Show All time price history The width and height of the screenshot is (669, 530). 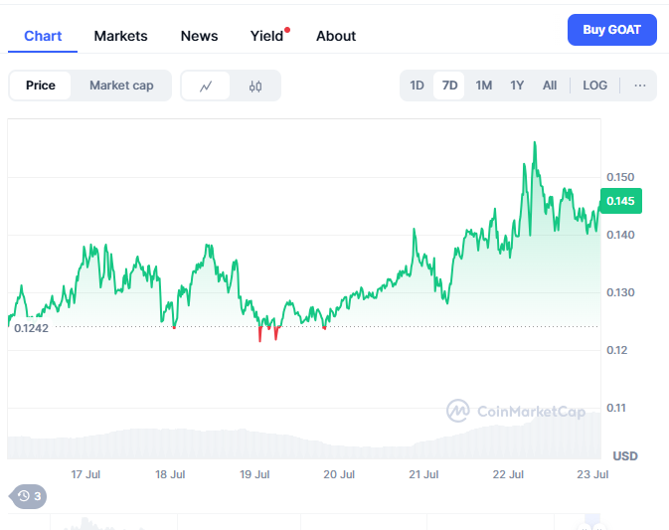tap(550, 86)
